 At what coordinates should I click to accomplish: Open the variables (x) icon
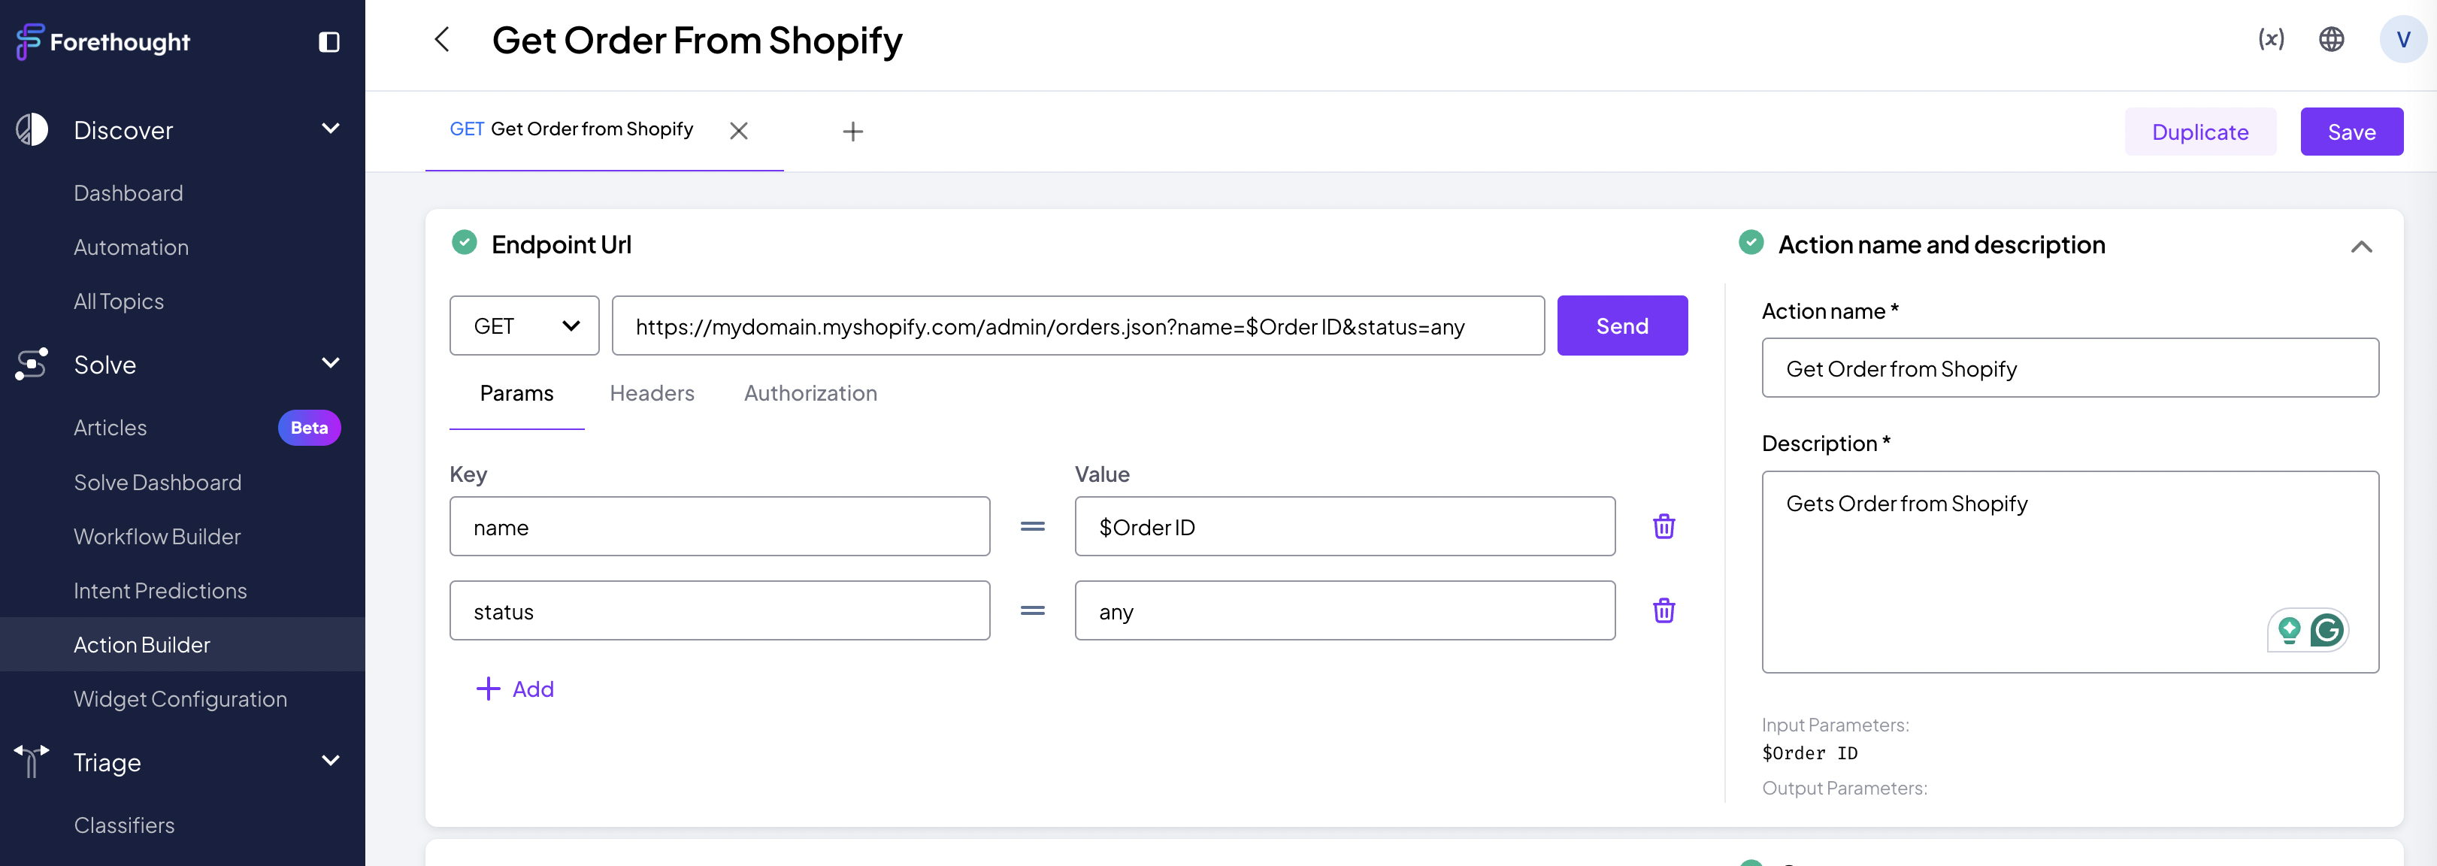click(2270, 39)
